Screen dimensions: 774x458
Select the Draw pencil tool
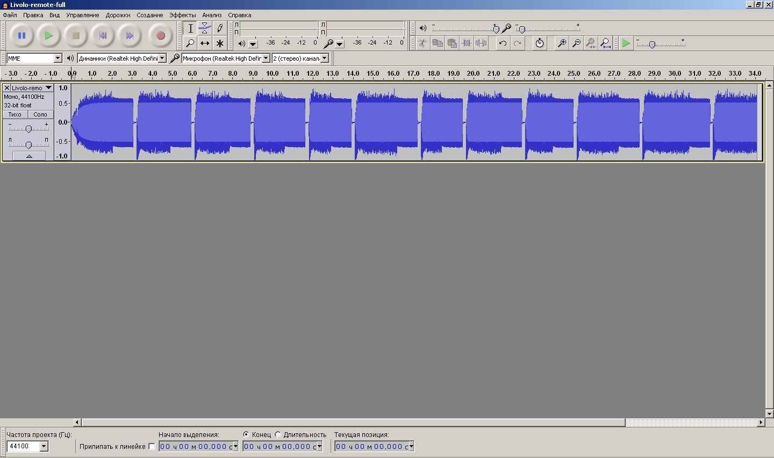click(x=219, y=28)
